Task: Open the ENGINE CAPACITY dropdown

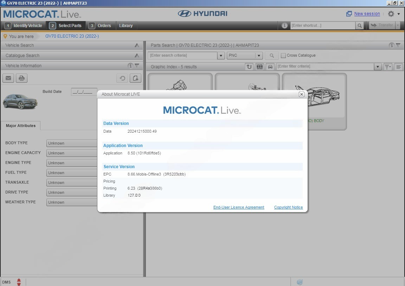Action: click(x=72, y=153)
